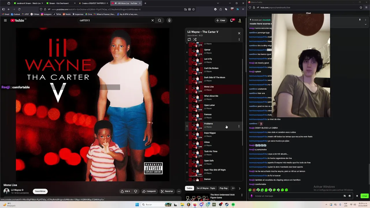The width and height of the screenshot is (370, 208).
Task: Go back in browser history
Action: coord(9,9)
